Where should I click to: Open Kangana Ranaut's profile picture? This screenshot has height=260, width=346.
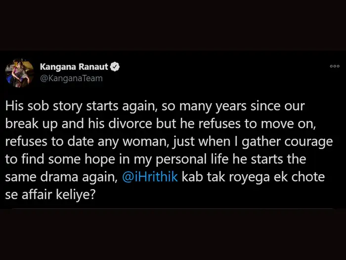pyautogui.click(x=19, y=73)
